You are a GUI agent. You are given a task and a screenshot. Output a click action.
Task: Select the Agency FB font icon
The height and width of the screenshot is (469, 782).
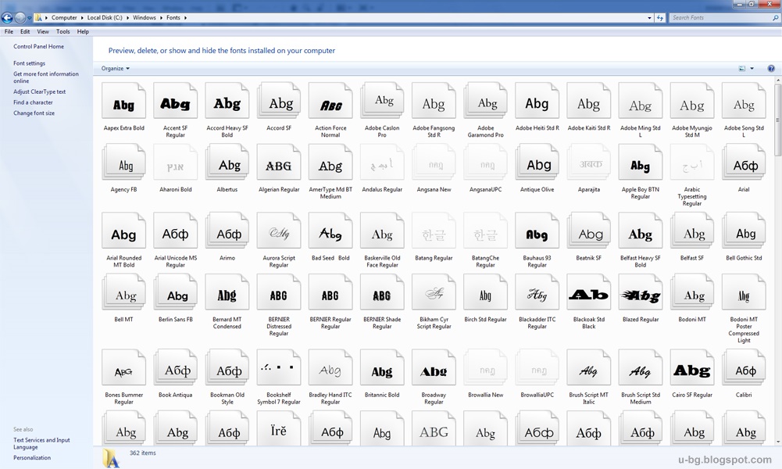point(123,163)
